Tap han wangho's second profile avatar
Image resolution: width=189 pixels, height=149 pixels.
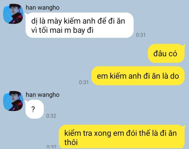point(13,101)
